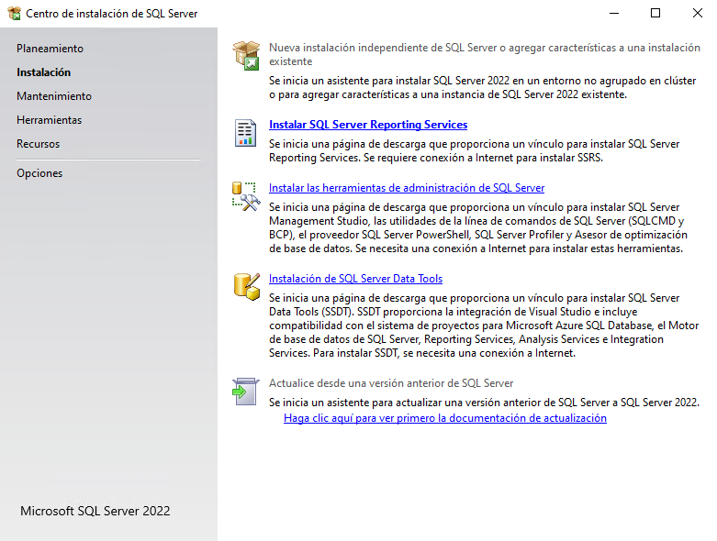This screenshot has height=541, width=717.
Task: Open the Instalación de SQL Server Data Tools link
Action: (x=355, y=279)
